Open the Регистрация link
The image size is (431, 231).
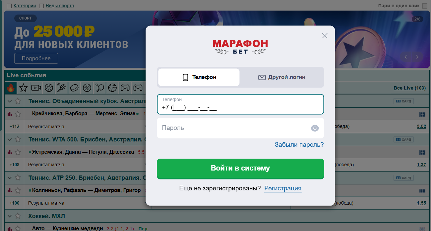(283, 188)
